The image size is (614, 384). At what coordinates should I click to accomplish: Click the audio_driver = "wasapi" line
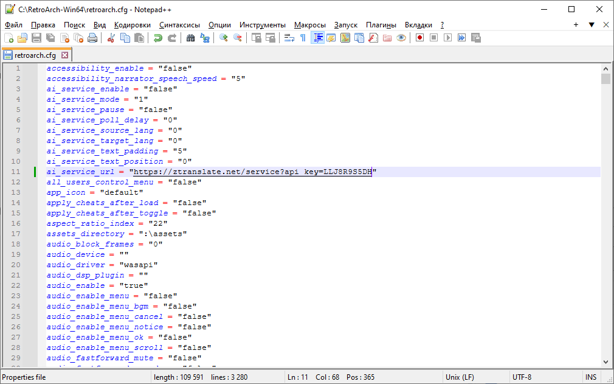pyautogui.click(x=102, y=265)
